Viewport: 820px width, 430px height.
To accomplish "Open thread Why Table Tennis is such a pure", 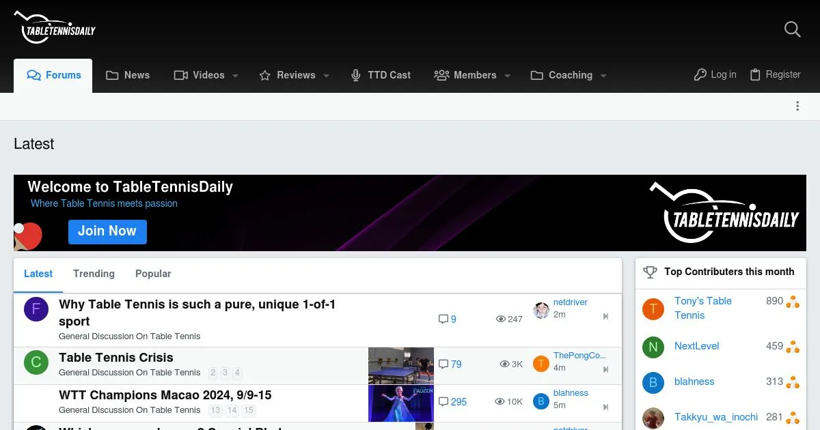I will pyautogui.click(x=197, y=313).
